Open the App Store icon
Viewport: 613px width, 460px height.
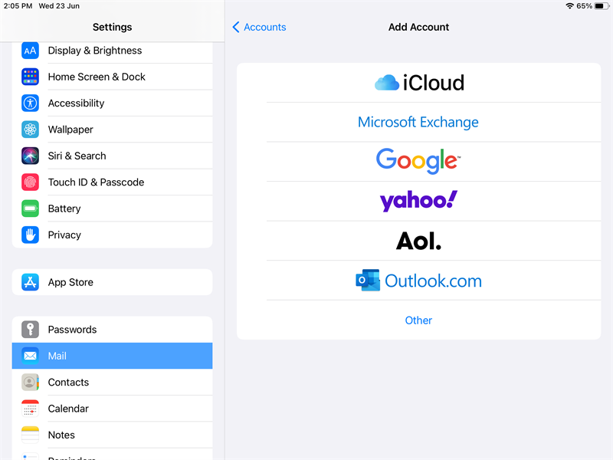(x=30, y=282)
